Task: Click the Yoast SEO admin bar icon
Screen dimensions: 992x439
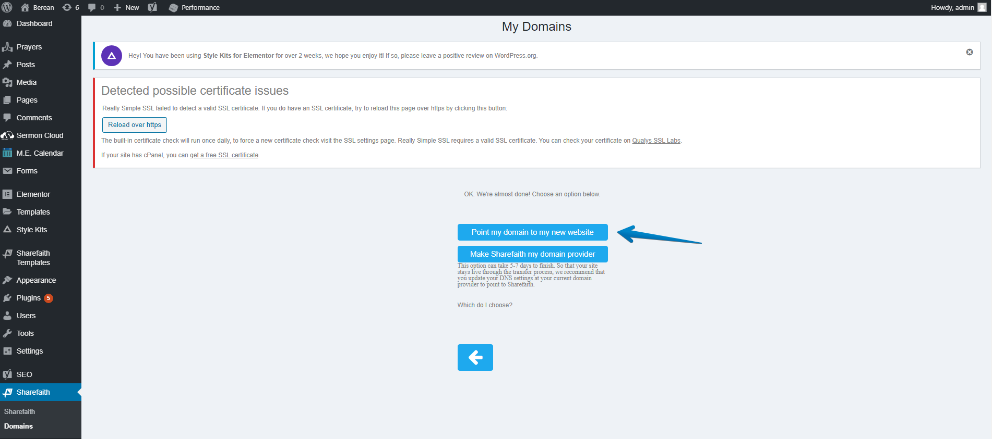Action: tap(152, 7)
